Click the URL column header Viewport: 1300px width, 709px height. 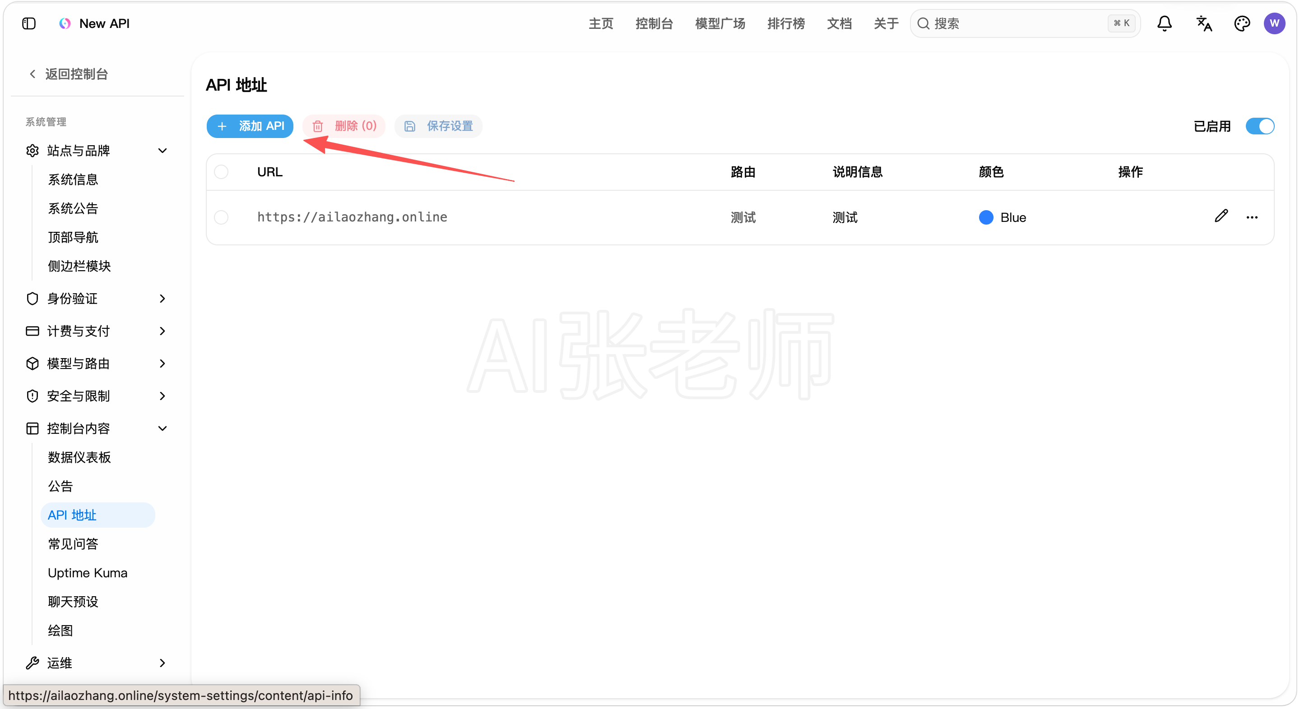[x=269, y=172]
